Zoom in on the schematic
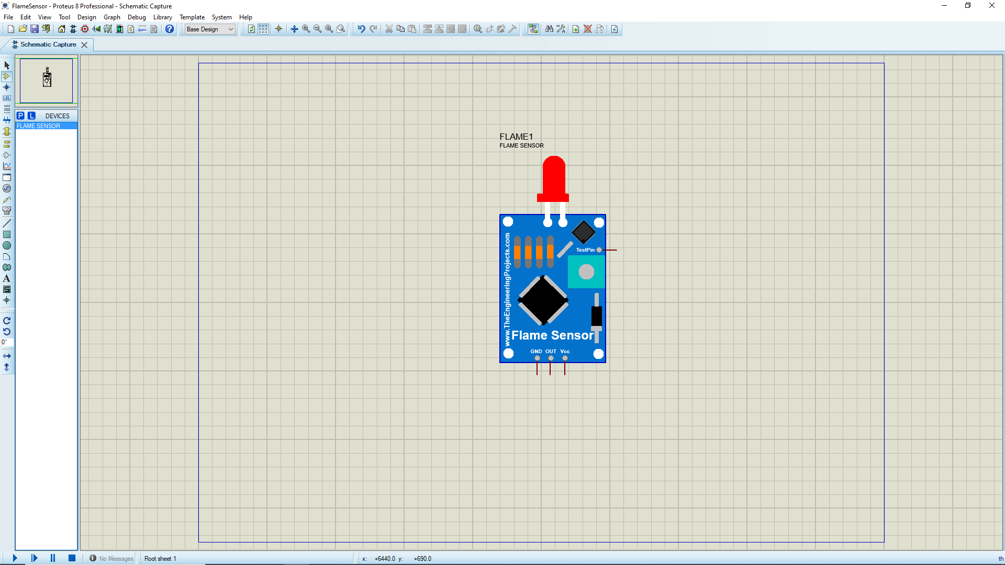The height and width of the screenshot is (565, 1005). click(x=306, y=29)
